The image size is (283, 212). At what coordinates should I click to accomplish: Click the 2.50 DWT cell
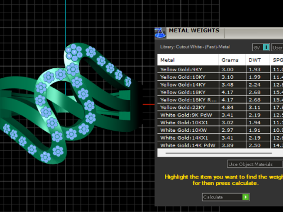[258, 145]
